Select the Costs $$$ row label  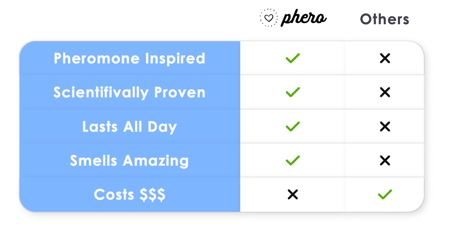click(x=129, y=195)
